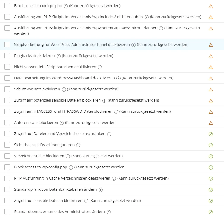The width and height of the screenshot is (224, 216).
Task: Click info icon beside Verzeichnissuche blockieren
Action: click(68, 156)
